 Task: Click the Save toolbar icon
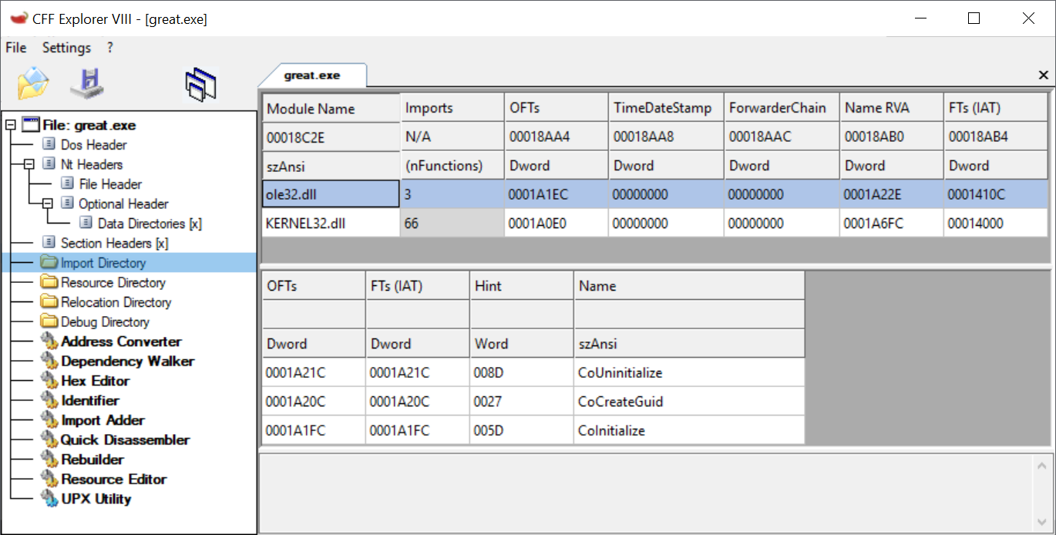87,82
